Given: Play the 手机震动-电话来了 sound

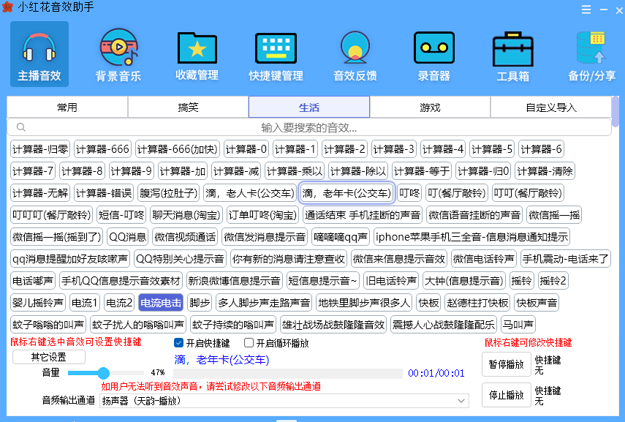Looking at the screenshot, I should tap(565, 259).
